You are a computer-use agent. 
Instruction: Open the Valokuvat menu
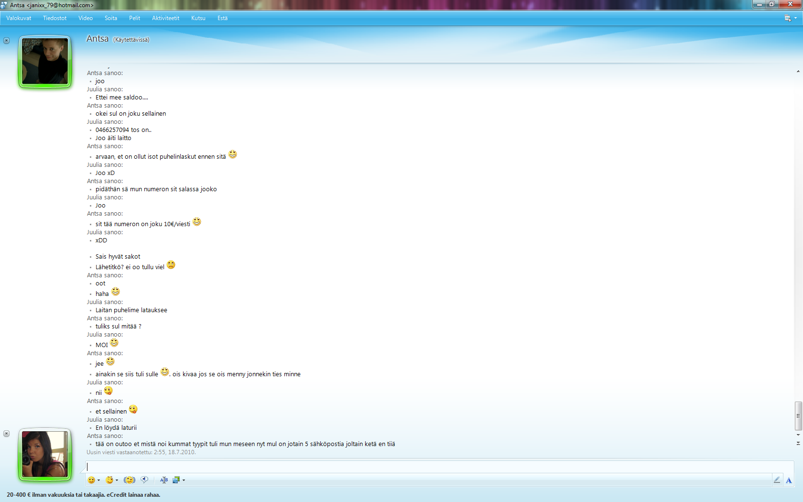19,18
